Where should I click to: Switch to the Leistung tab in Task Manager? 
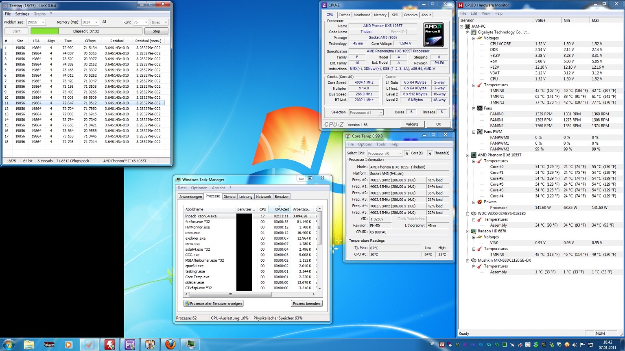(x=245, y=197)
